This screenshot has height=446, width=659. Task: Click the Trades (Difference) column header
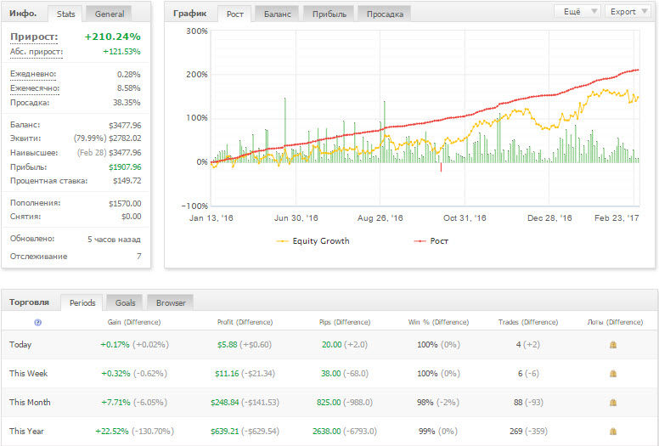coord(528,323)
